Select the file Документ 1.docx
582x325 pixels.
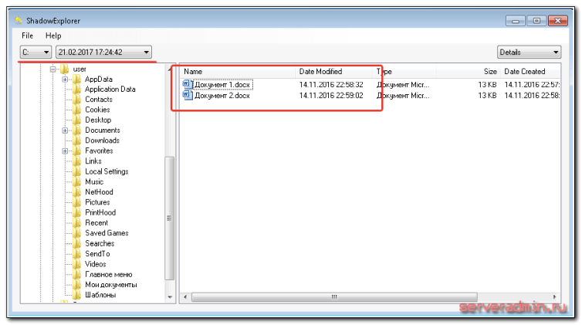(222, 85)
